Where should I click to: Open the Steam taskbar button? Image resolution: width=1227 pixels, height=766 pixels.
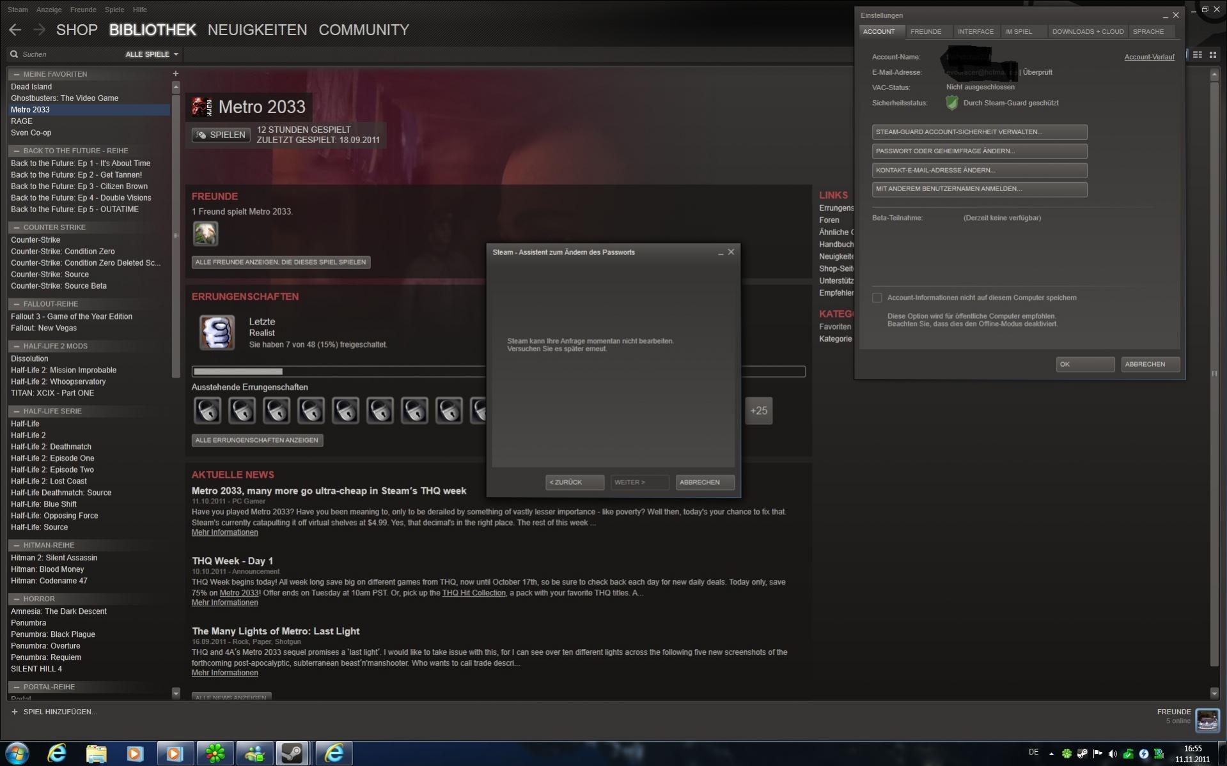(x=293, y=753)
